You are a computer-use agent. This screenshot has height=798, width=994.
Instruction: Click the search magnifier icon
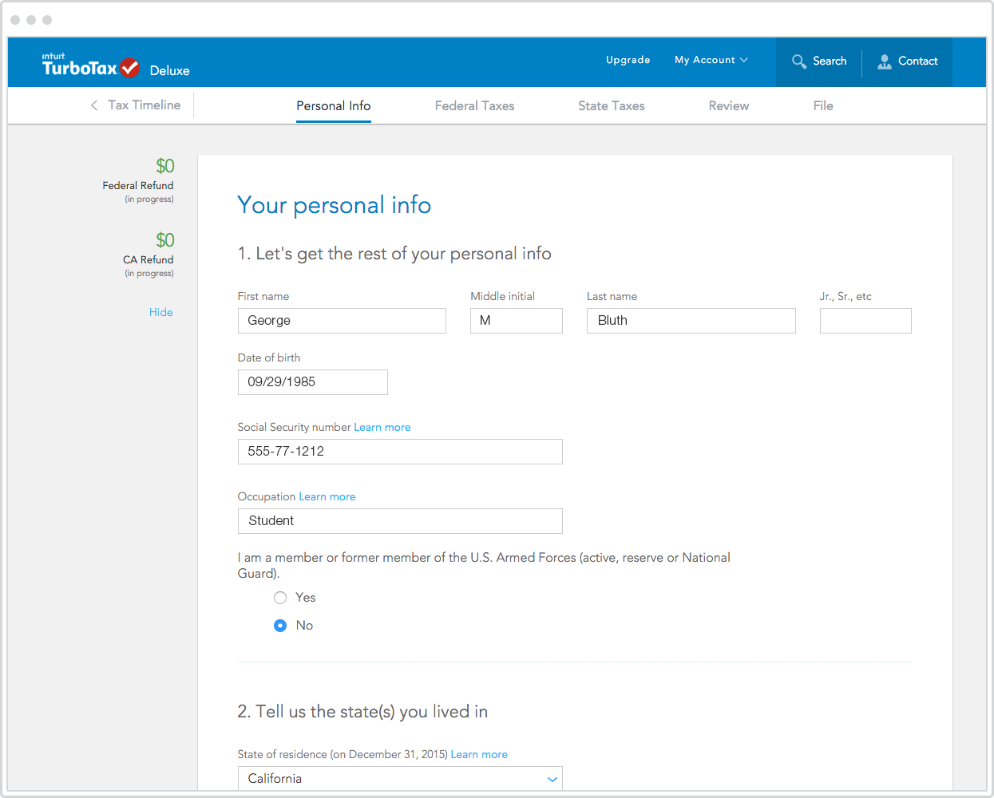point(798,61)
